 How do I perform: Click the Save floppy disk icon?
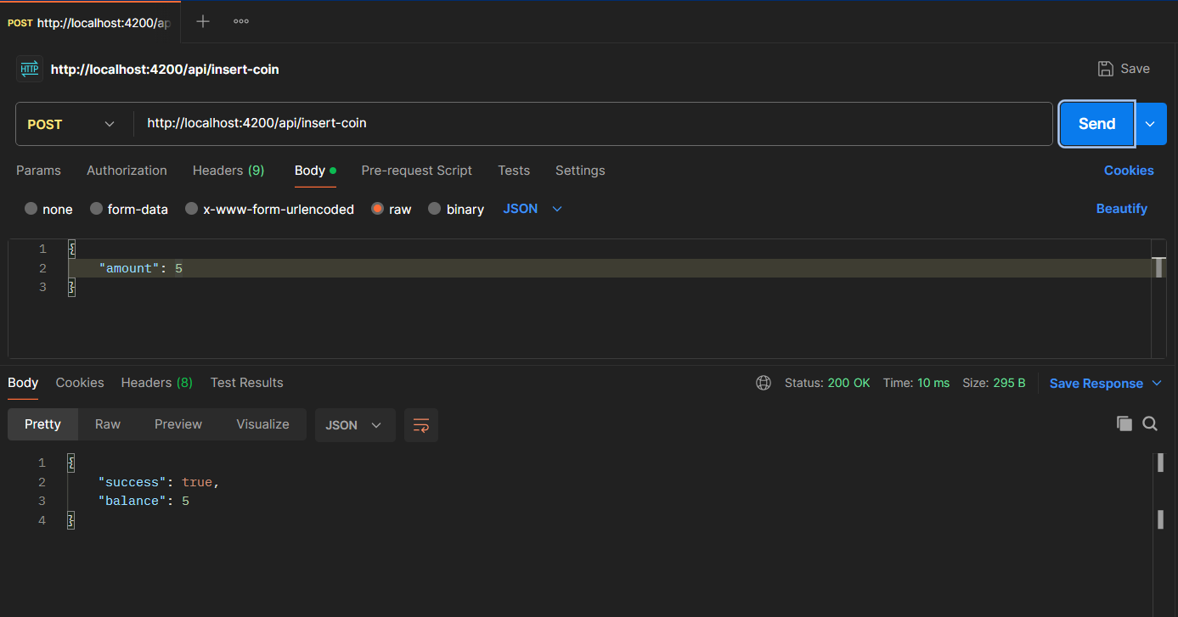pos(1106,69)
